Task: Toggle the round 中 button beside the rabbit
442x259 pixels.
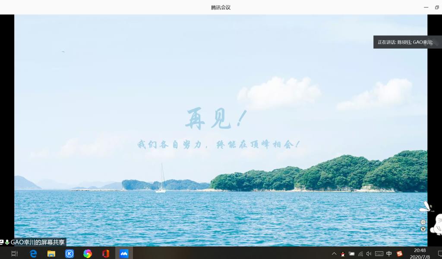Action: coord(423,222)
